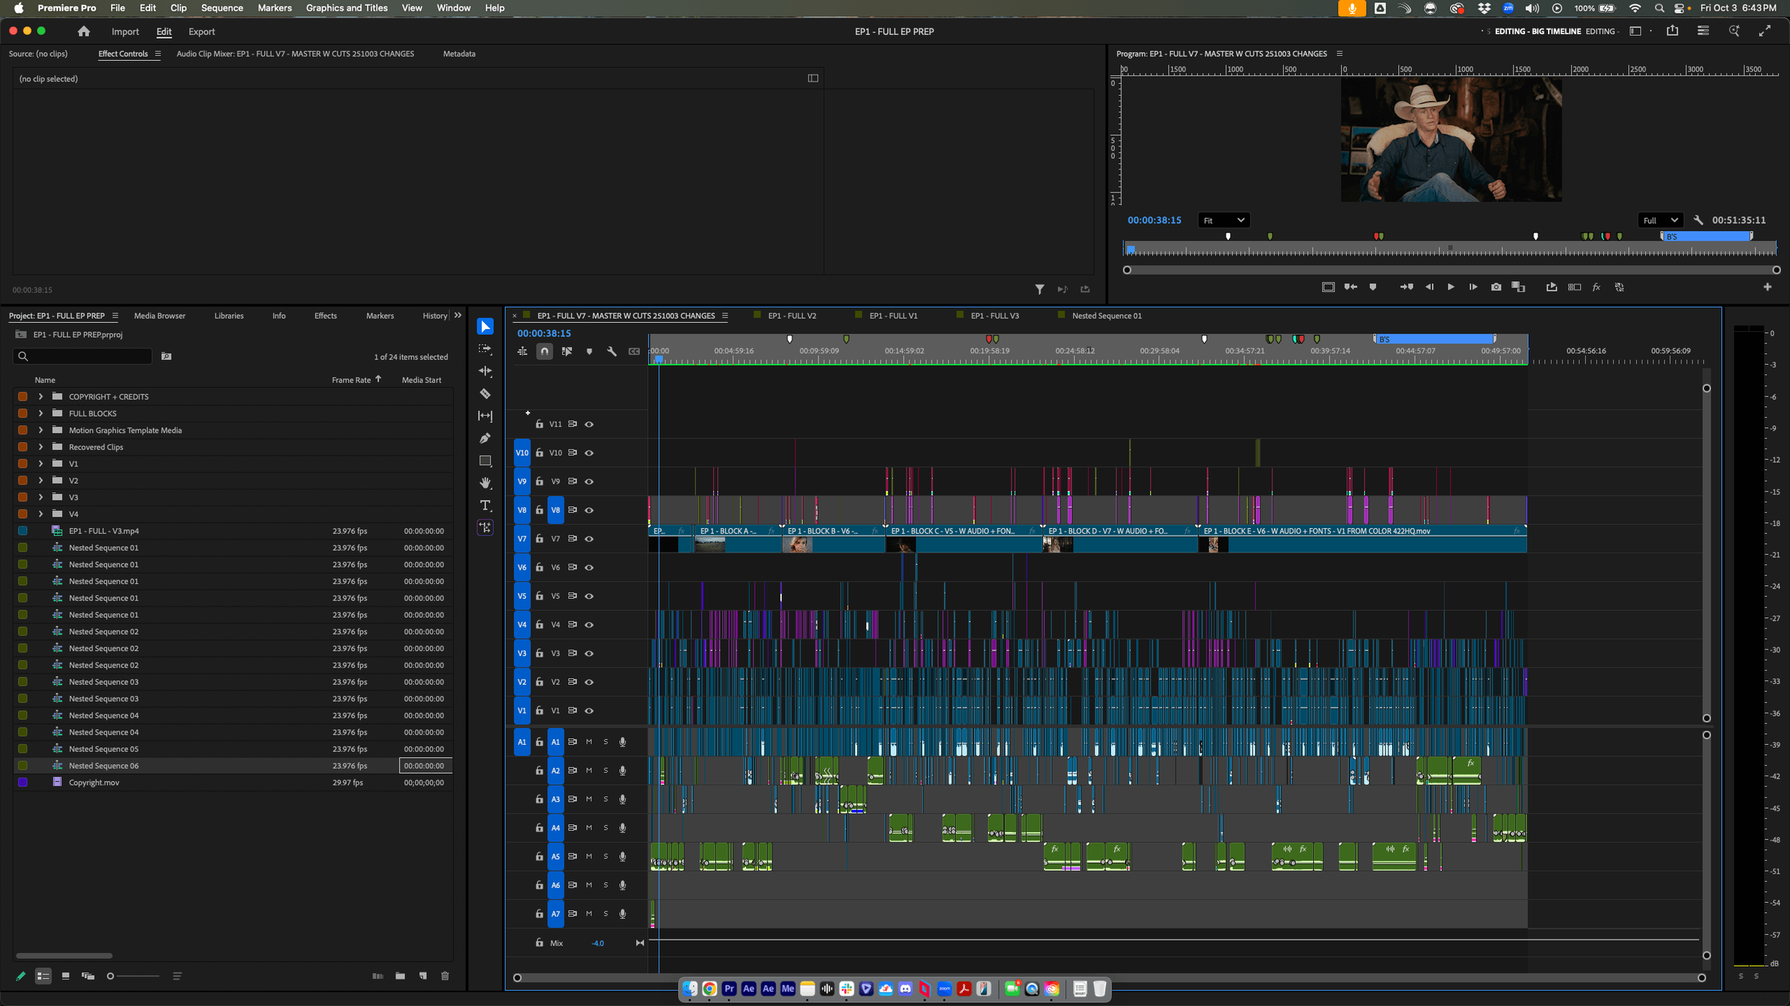The image size is (1790, 1006).
Task: Click the New Bin folder icon
Action: tap(400, 976)
